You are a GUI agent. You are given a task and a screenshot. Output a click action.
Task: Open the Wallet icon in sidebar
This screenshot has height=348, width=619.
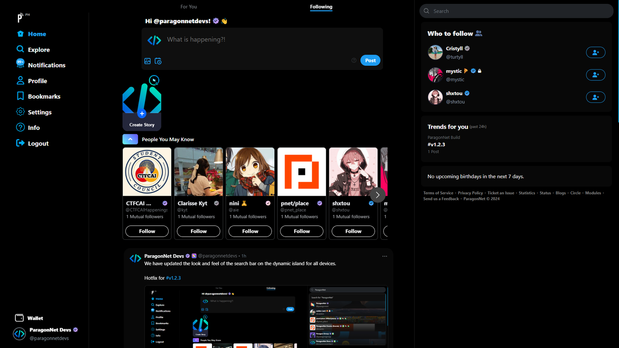(19, 318)
